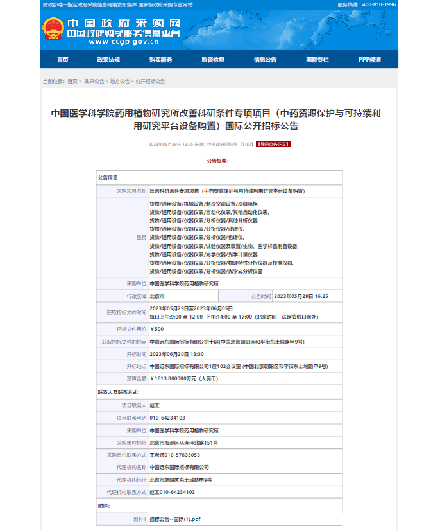Go to 政采公告 in the breadcrumb

click(94, 81)
